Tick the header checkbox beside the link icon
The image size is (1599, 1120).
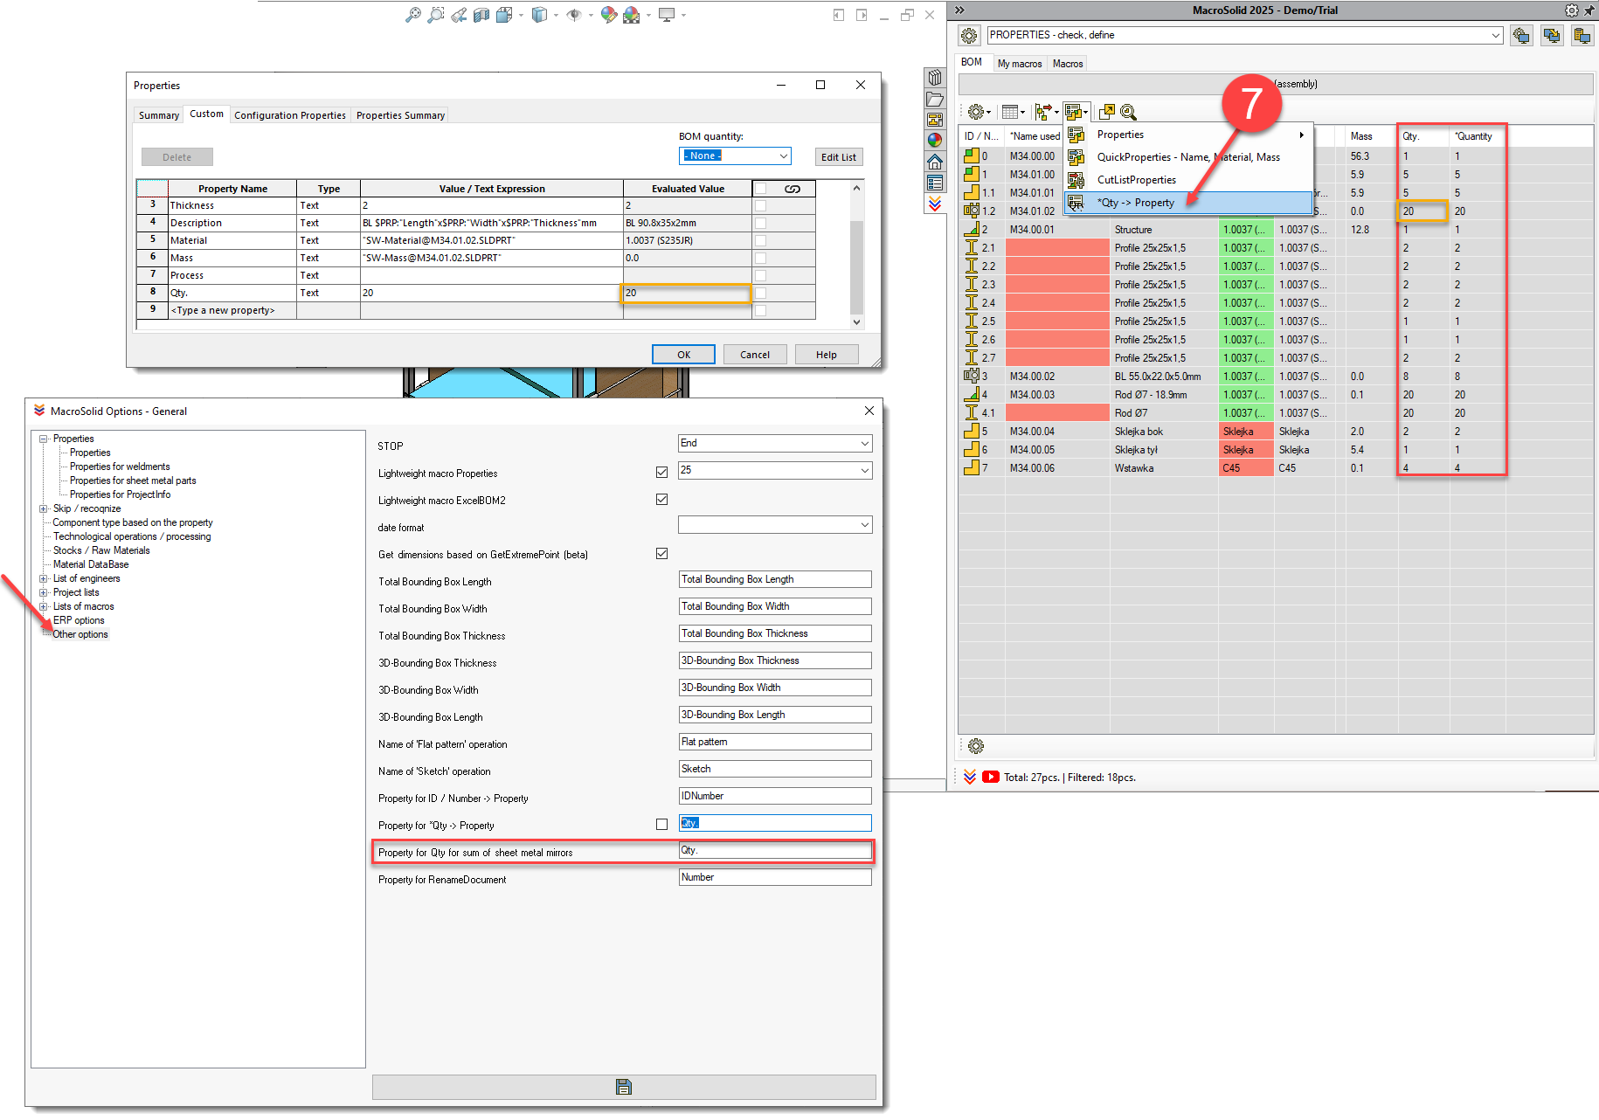click(x=760, y=189)
